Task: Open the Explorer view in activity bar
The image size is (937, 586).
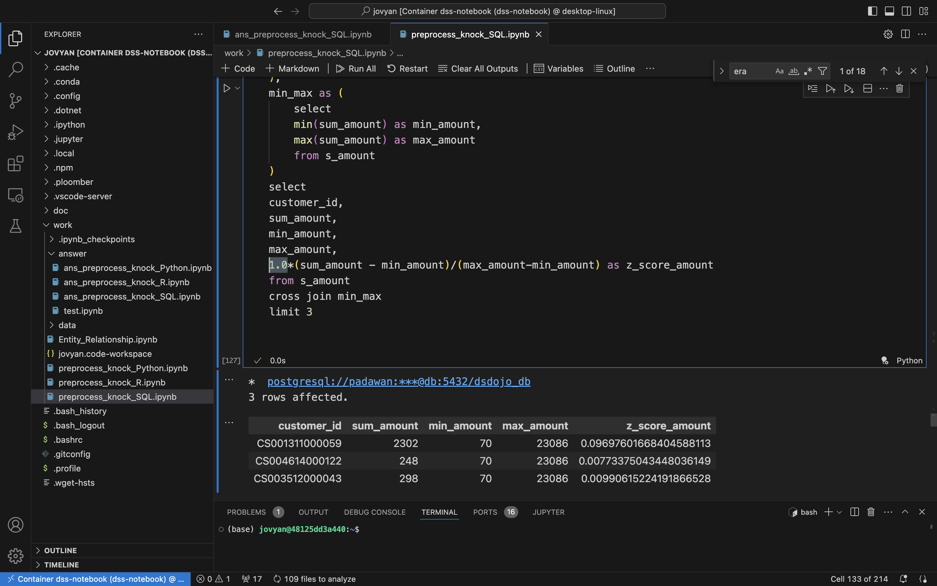Action: [x=16, y=38]
